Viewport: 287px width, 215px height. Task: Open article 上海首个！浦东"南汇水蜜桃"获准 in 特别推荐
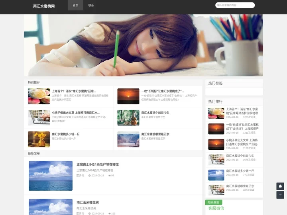pos(74,91)
